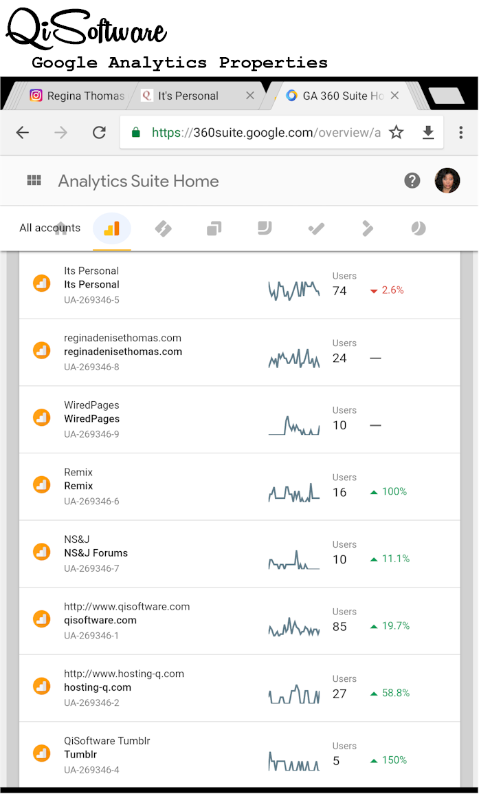The height and width of the screenshot is (794, 479).
Task: Click orange Analytics icon for Tumblr
Action: pyautogui.click(x=41, y=754)
